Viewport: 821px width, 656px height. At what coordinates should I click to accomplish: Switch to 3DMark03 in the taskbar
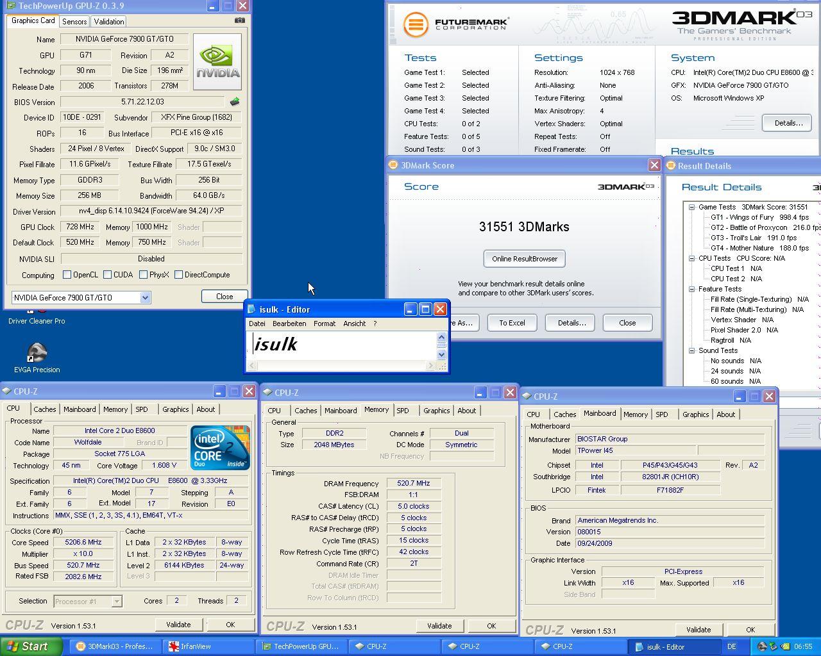115,646
